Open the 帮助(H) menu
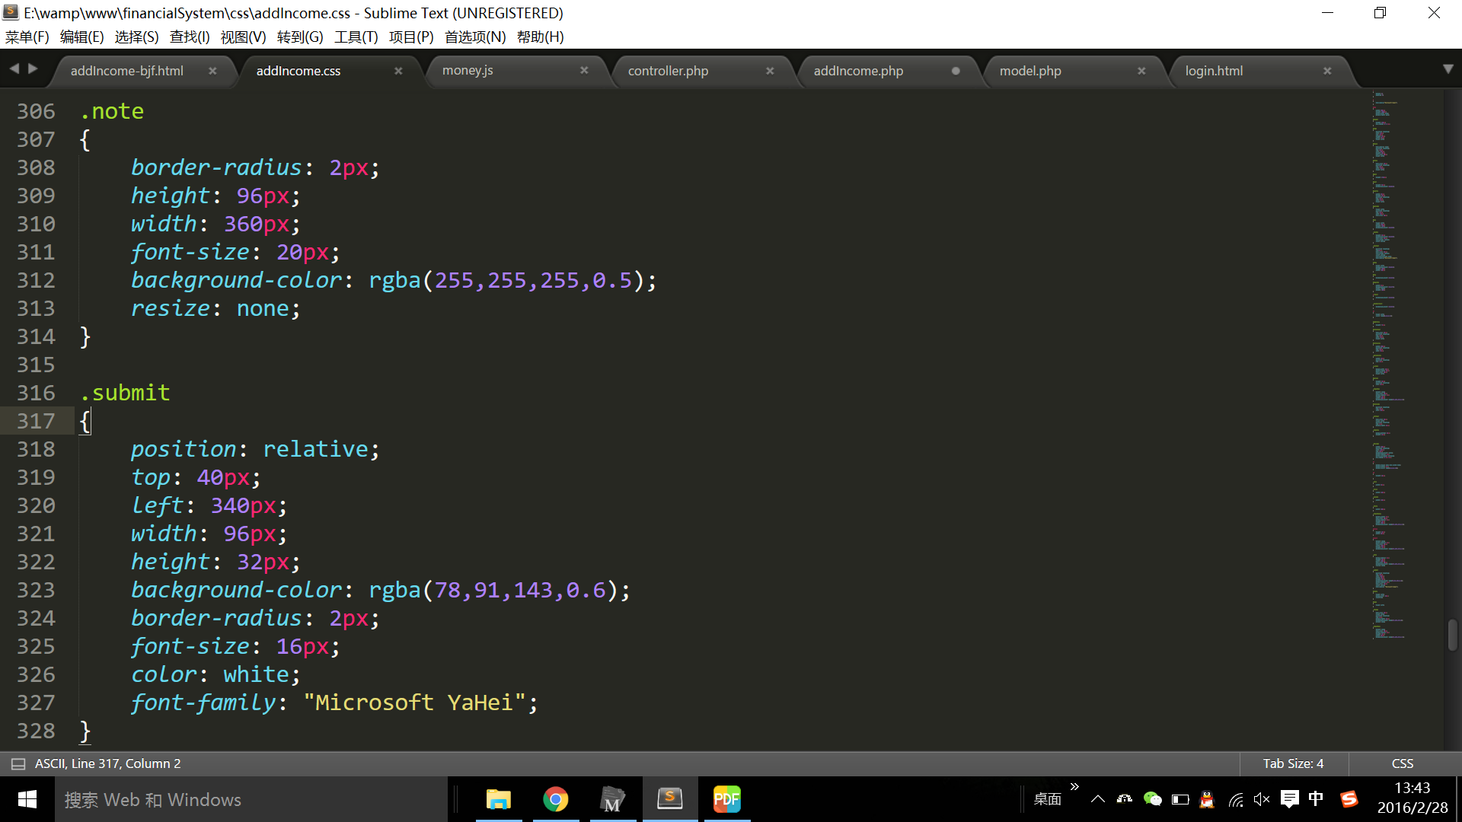The width and height of the screenshot is (1462, 822). click(540, 37)
